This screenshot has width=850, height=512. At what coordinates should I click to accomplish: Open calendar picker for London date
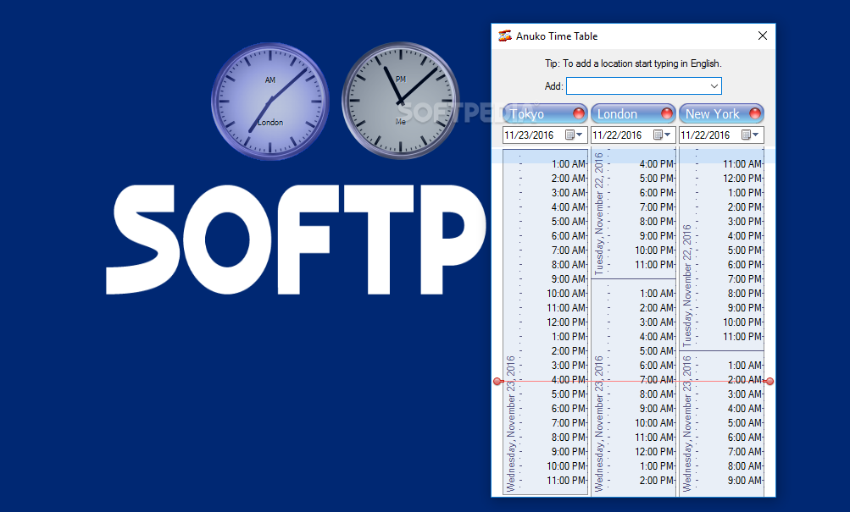point(663,135)
